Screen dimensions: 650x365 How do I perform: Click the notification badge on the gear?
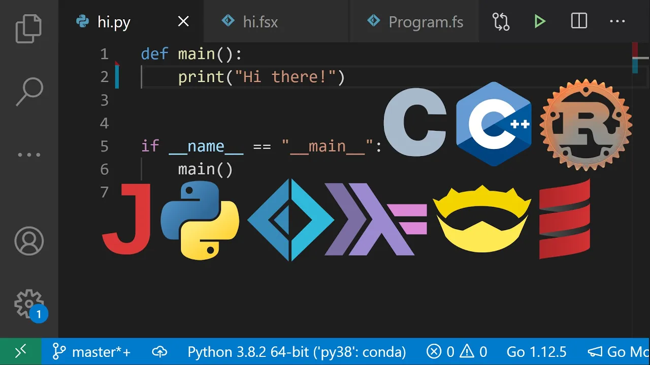coord(39,314)
